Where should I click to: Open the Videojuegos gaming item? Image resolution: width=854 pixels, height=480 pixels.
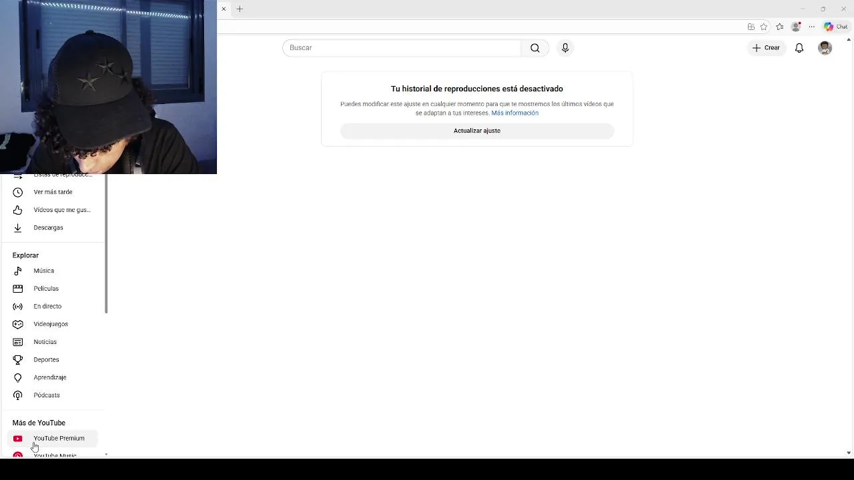point(52,324)
